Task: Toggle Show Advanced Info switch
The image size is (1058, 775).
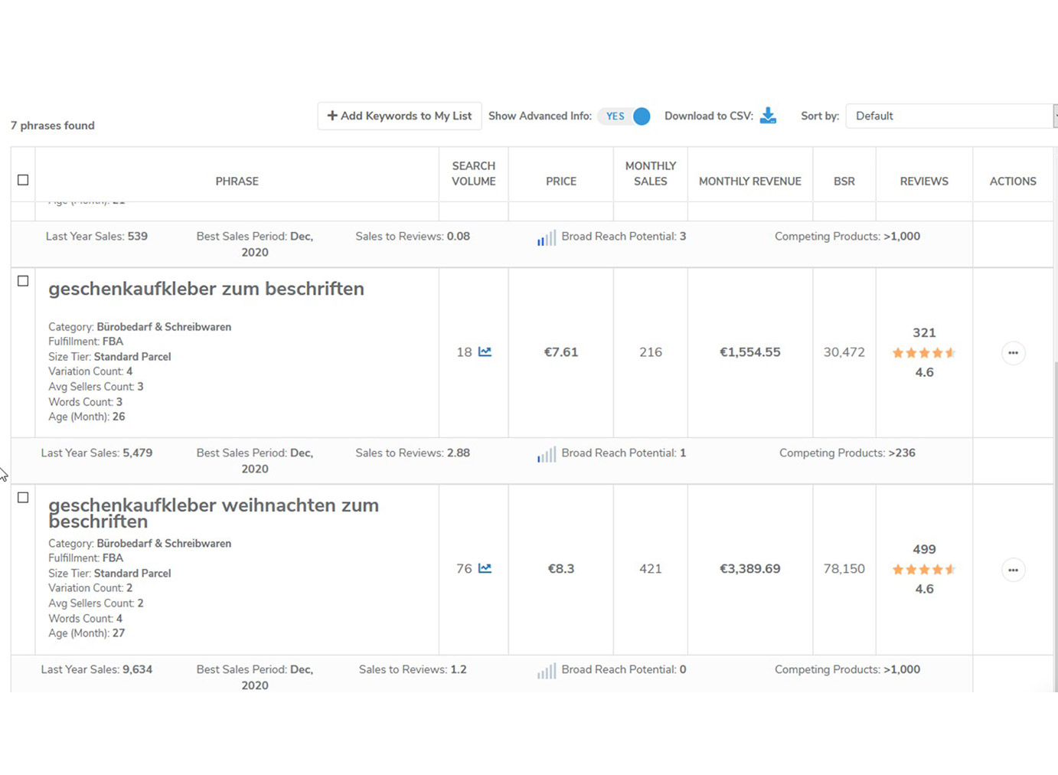Action: [x=625, y=116]
